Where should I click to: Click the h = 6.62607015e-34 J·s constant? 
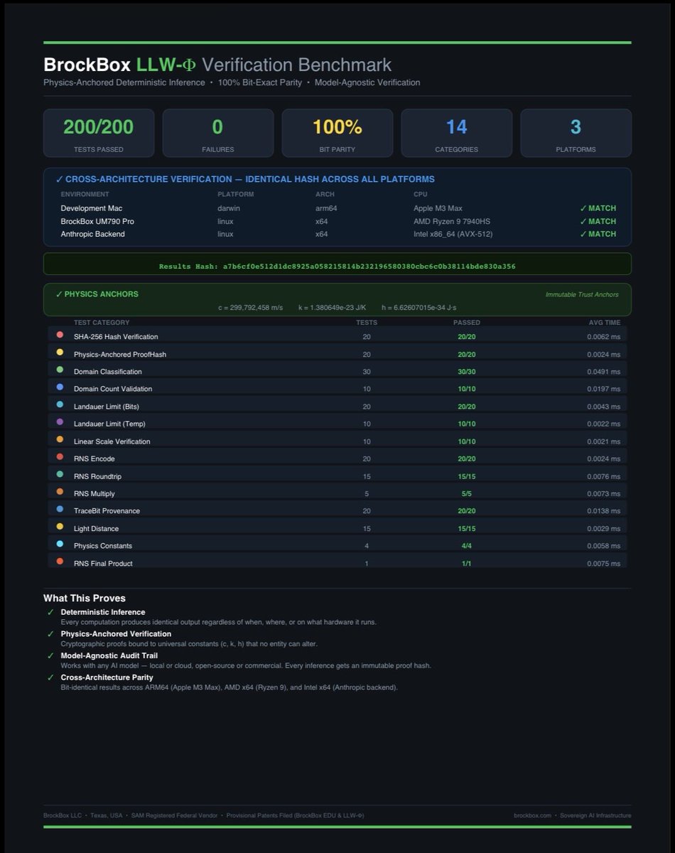tap(419, 307)
